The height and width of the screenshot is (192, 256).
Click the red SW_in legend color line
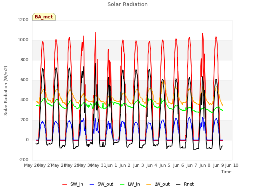click(65, 185)
